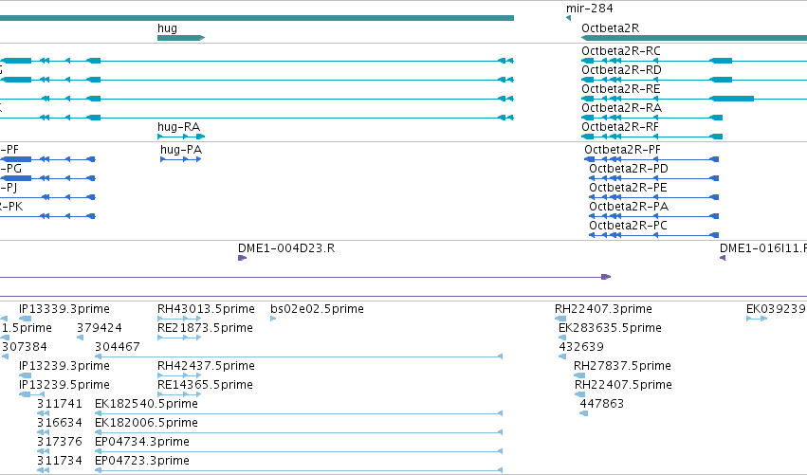
Task: Select the EK182540.5prime EST label
Action: [146, 405]
